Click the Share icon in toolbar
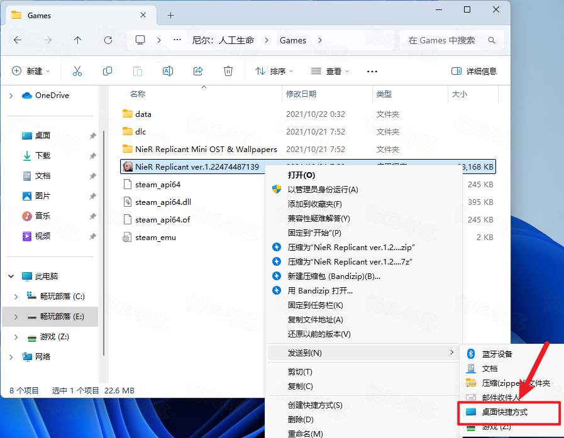The image size is (564, 438). click(x=198, y=71)
